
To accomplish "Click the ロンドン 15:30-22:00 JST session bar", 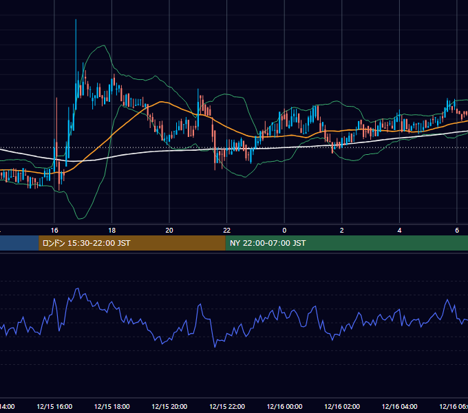I will tap(132, 243).
